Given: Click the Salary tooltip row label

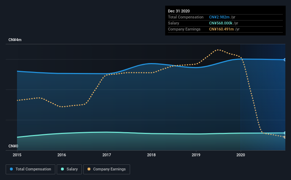Looking at the screenshot, I should [x=174, y=23].
